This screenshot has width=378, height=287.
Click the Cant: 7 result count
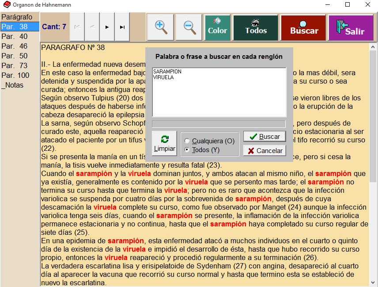54,27
